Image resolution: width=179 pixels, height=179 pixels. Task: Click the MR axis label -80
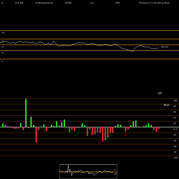pos(175,152)
